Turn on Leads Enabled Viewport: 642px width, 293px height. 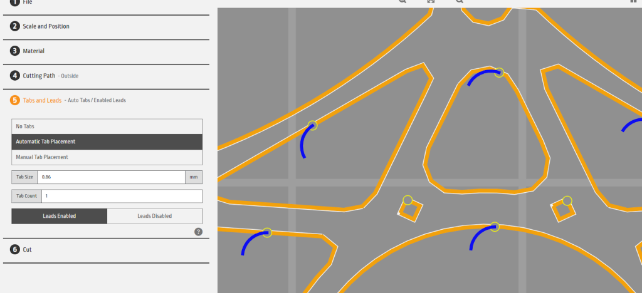click(60, 216)
